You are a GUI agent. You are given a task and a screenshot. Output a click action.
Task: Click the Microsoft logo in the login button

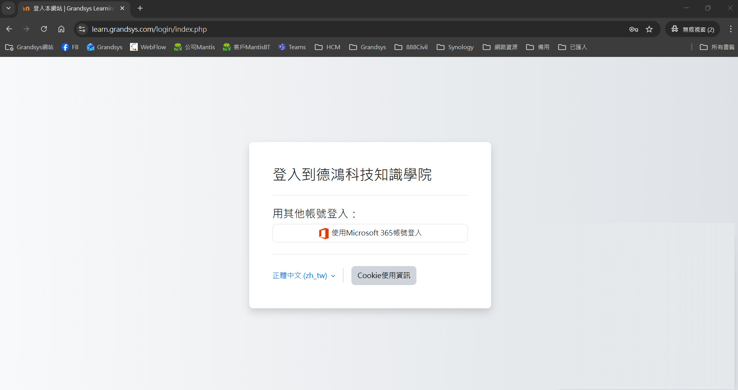coord(324,233)
